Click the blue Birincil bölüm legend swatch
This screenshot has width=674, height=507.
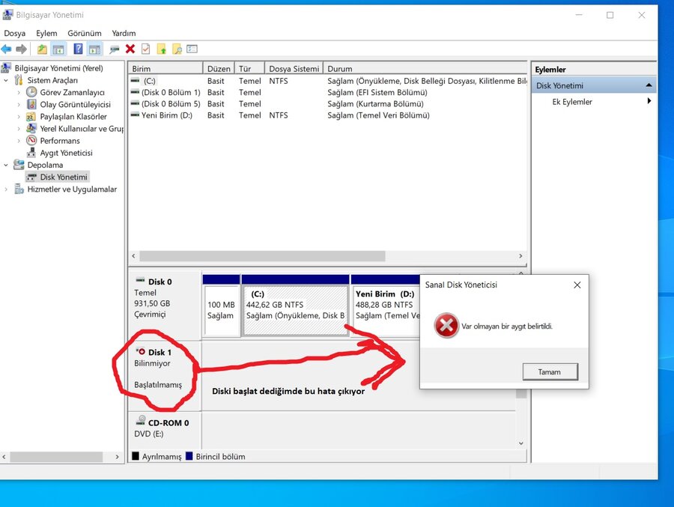(189, 456)
